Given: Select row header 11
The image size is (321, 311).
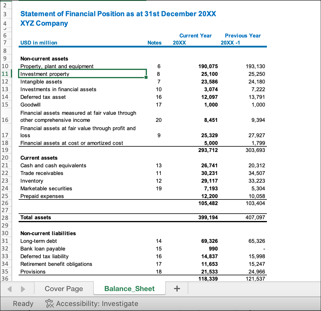Looking at the screenshot, I should [6, 74].
